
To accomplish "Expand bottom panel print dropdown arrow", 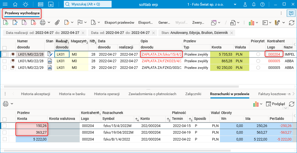I will click(x=12, y=104).
